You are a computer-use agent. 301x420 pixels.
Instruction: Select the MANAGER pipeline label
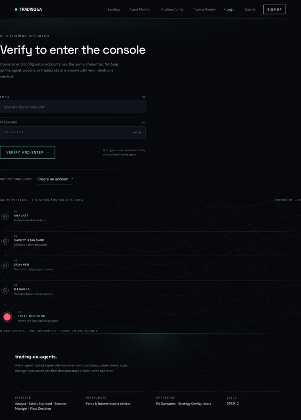click(x=22, y=289)
